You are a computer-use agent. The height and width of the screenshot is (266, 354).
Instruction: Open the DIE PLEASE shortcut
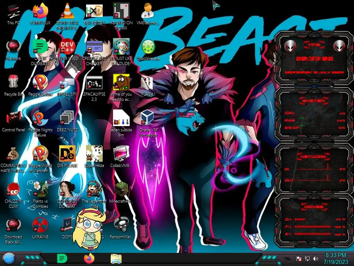point(67,154)
